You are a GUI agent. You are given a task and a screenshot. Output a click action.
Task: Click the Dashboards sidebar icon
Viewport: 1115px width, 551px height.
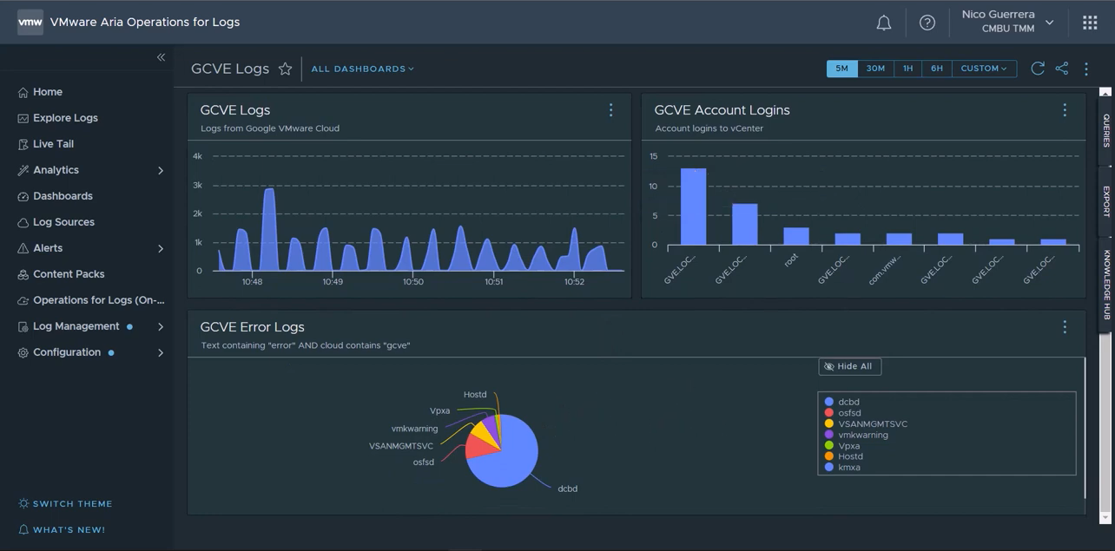pos(23,196)
